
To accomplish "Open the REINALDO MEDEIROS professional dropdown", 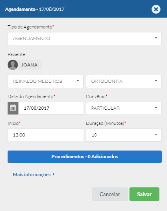I will coord(46,81).
